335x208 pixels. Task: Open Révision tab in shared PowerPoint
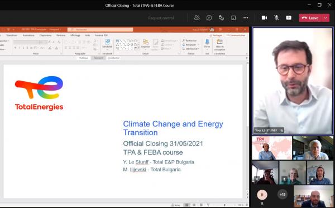(x=61, y=36)
